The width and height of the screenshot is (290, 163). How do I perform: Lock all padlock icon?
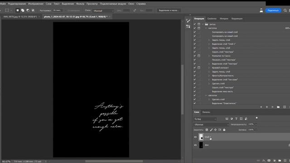[224, 130]
